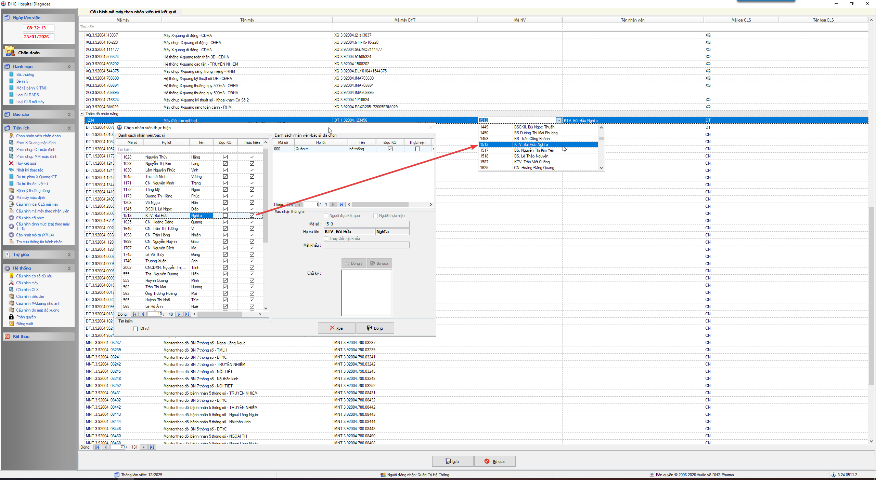The width and height of the screenshot is (876, 480).
Task: Click the staff list horizontal scrollbar
Action: click(x=219, y=314)
